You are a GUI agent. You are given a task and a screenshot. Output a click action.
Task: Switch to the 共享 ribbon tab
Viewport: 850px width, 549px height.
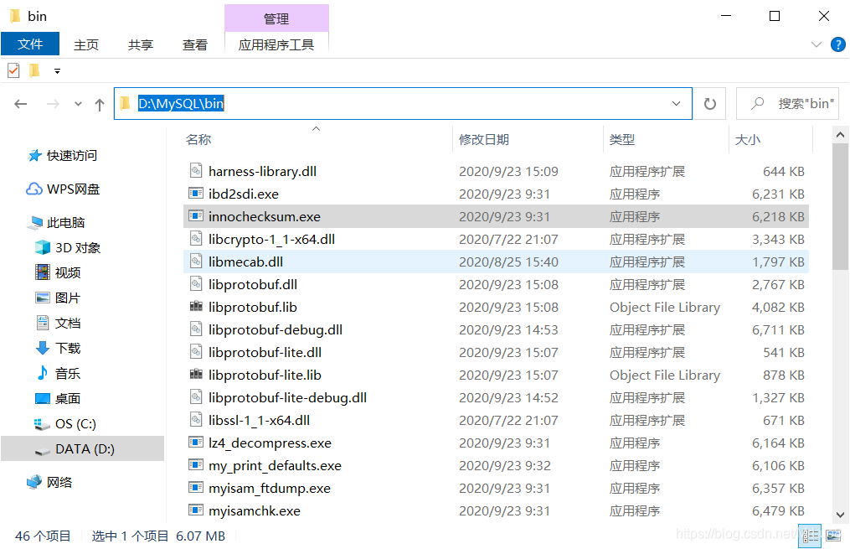click(x=141, y=44)
